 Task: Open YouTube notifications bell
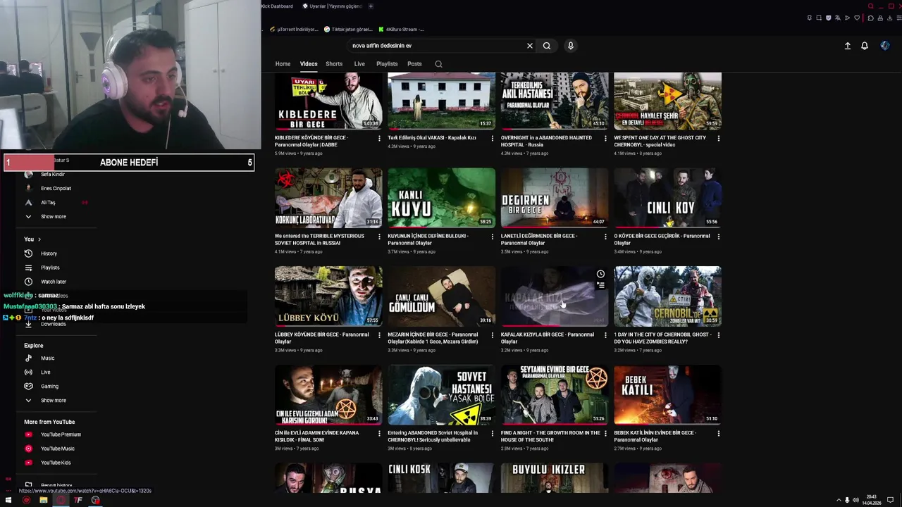865,46
